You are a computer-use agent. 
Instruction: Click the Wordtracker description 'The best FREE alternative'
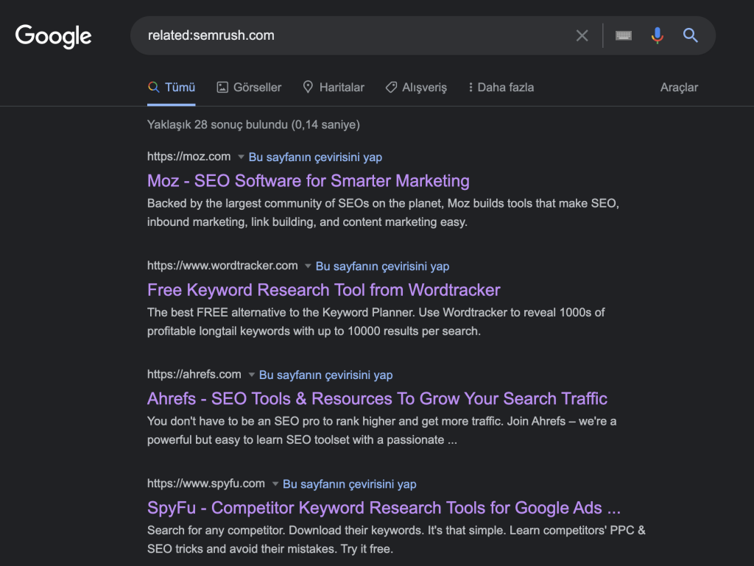[x=376, y=322]
